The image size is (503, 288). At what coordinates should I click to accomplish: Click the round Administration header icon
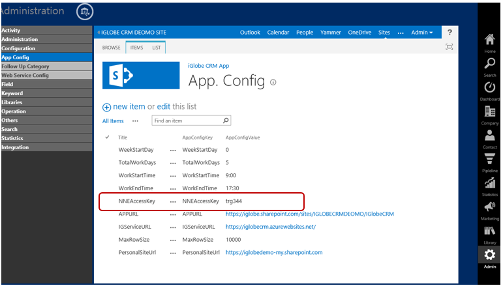coord(85,12)
